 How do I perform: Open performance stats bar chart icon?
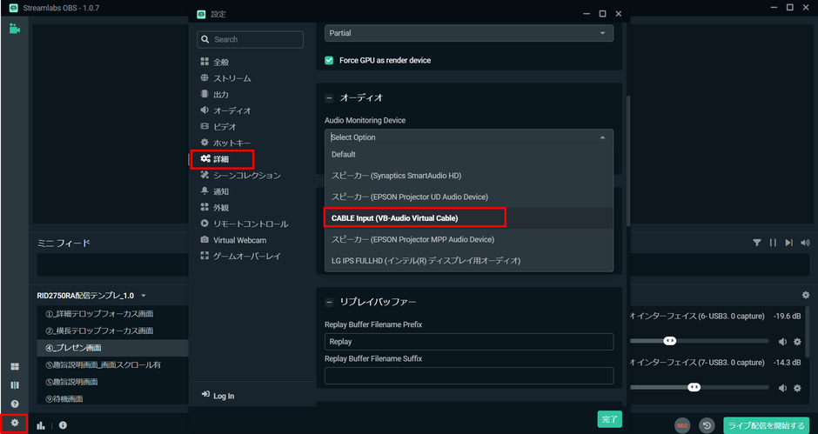[x=41, y=425]
